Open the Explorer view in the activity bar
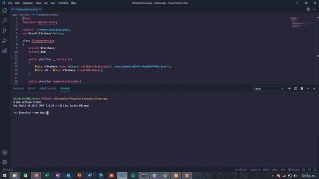 [4, 10]
